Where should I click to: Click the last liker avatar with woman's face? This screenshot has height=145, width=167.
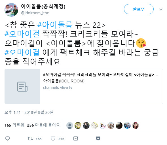pos(136,125)
